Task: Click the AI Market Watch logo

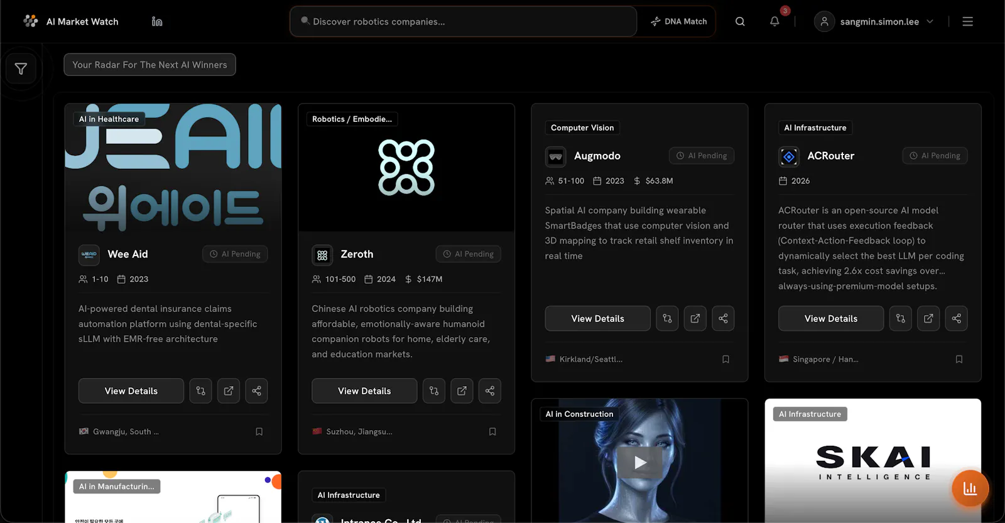Action: [70, 21]
